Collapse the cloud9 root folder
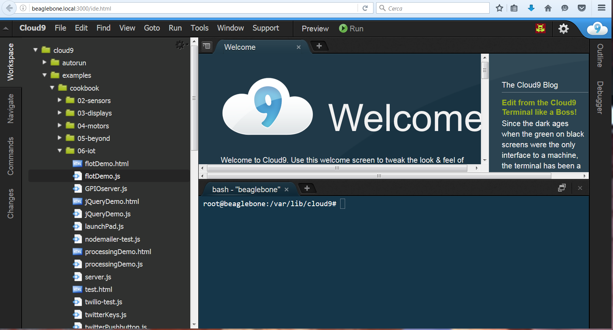The image size is (613, 330). coord(36,50)
